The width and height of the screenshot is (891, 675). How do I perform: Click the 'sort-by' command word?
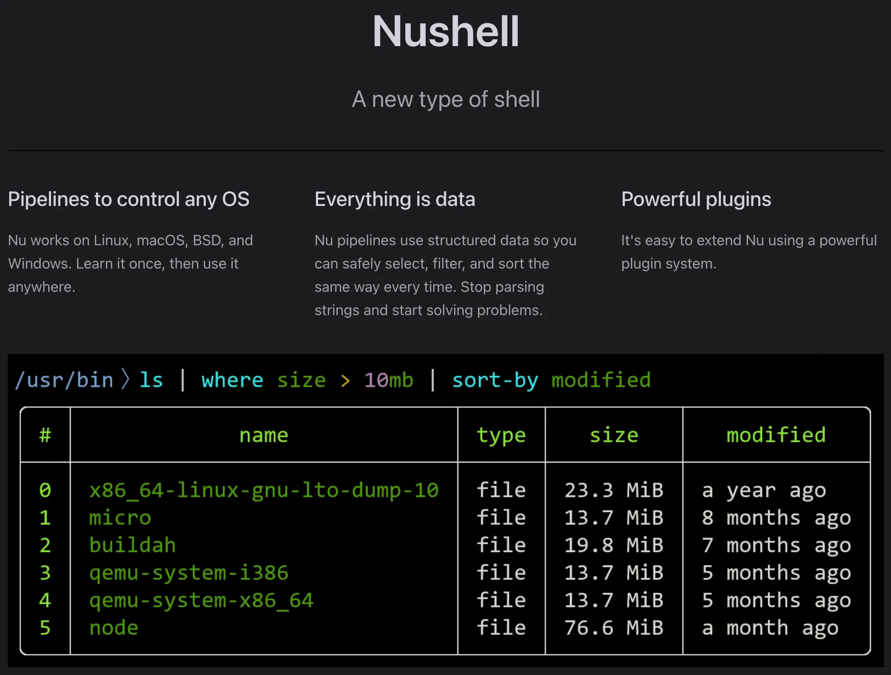pos(495,380)
